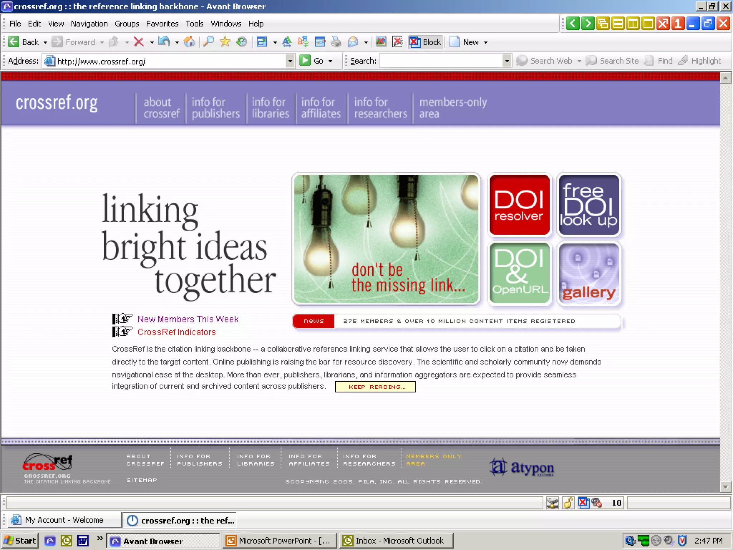Click the Tile Horizontally windows icon
Viewport: 733px width, 550px height.
tap(618, 24)
